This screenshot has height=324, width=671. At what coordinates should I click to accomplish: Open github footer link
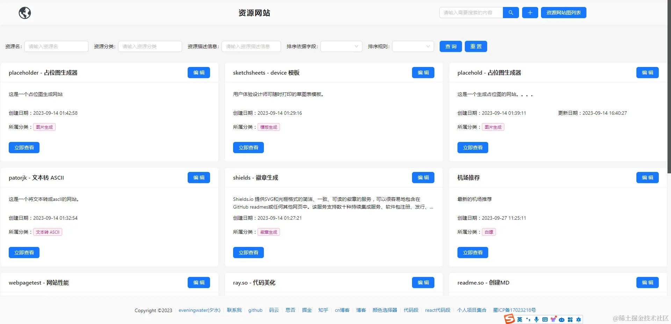click(x=255, y=310)
